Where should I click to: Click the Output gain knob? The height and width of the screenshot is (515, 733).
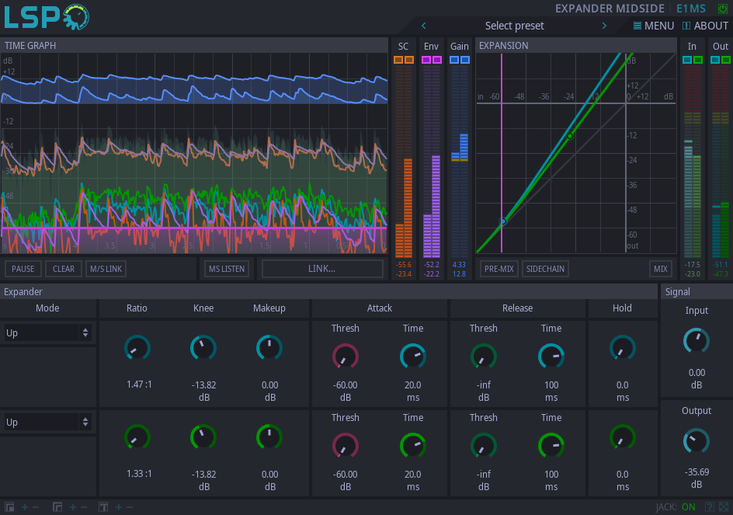coord(697,440)
